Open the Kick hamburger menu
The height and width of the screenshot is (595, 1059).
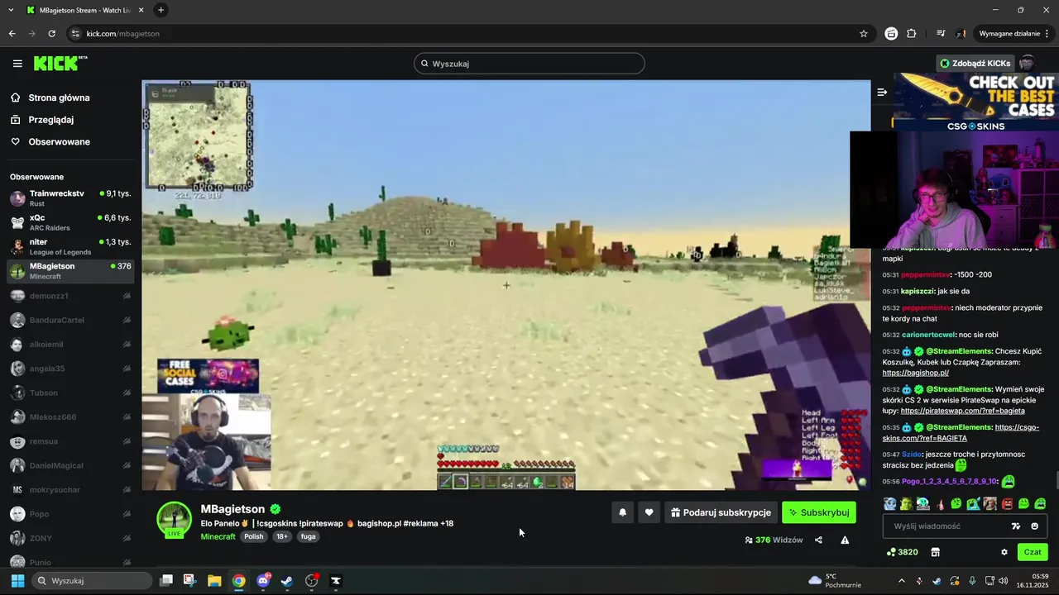17,64
